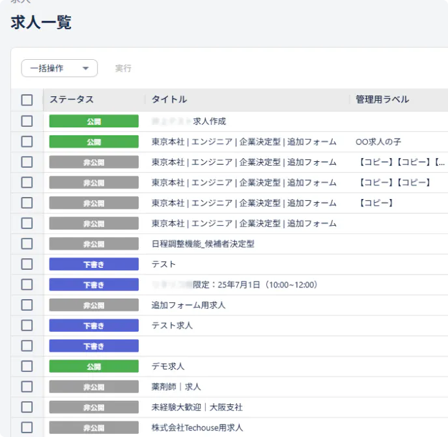Click 非公開 badge for 薬剤師｜求人
This screenshot has height=437, width=448.
[x=94, y=386]
